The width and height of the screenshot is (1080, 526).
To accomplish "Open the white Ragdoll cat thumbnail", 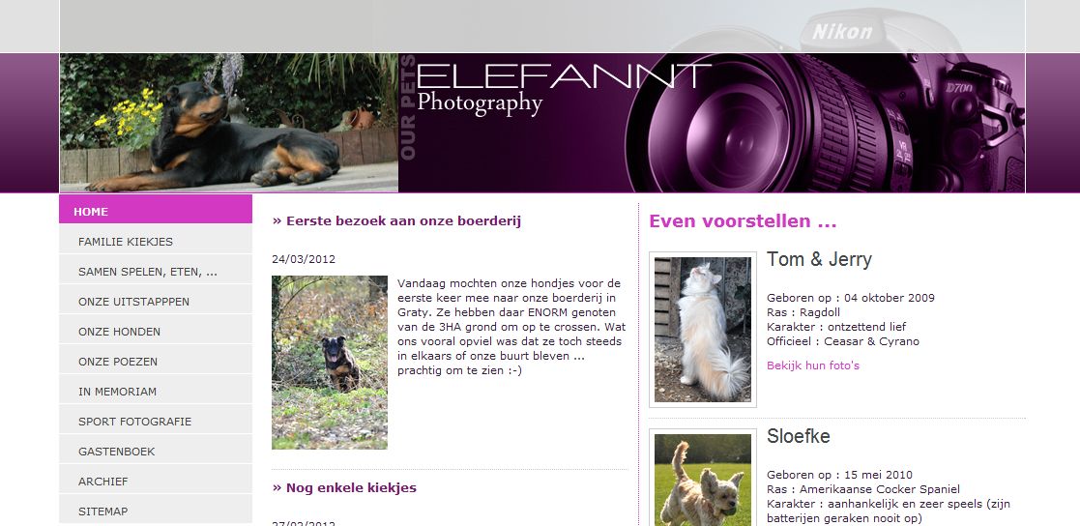I will tap(703, 330).
